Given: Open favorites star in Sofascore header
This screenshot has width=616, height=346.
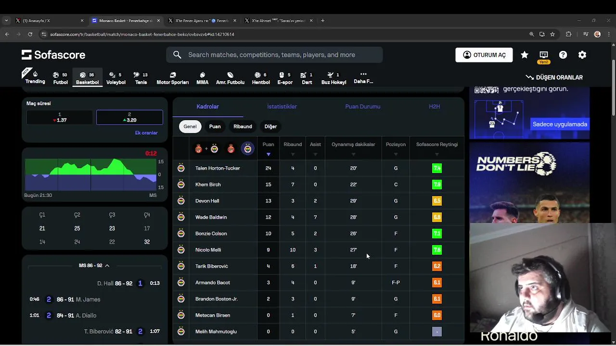Looking at the screenshot, I should [525, 55].
